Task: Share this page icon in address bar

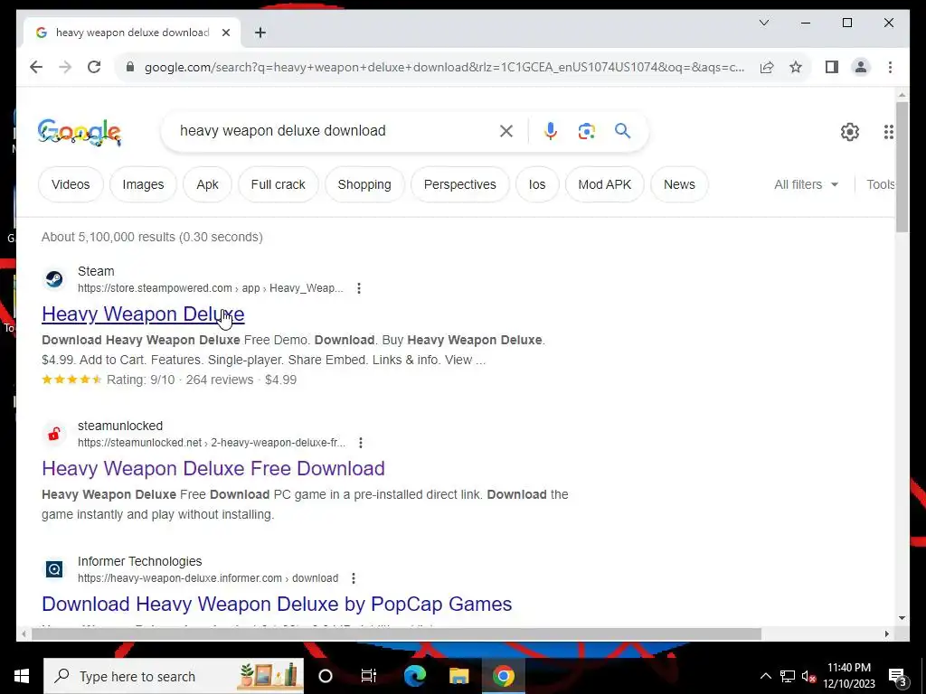Action: click(x=767, y=67)
